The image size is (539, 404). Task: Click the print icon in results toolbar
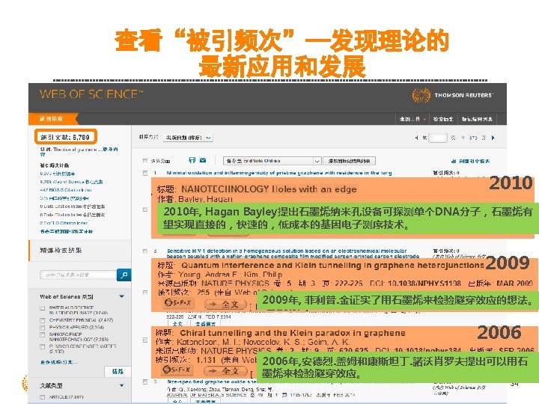click(192, 160)
